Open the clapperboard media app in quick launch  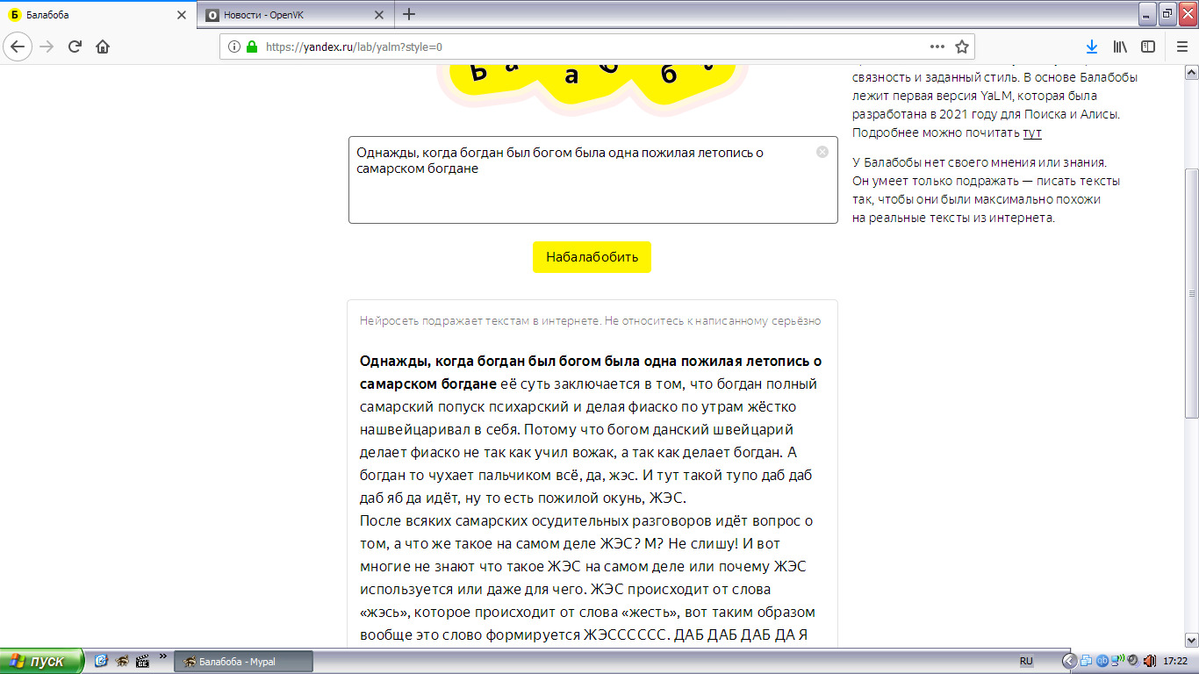click(x=143, y=661)
